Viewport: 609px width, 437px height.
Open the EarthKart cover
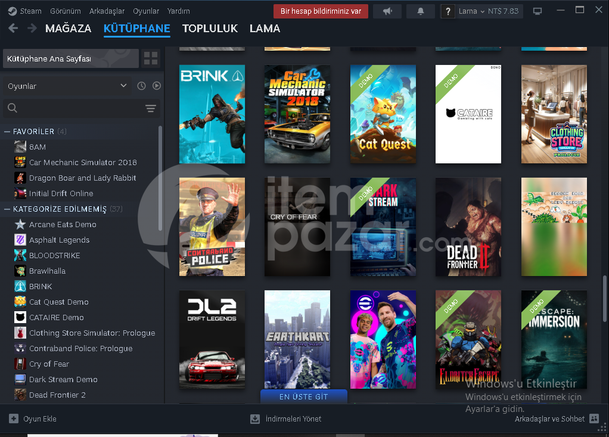[x=297, y=339]
